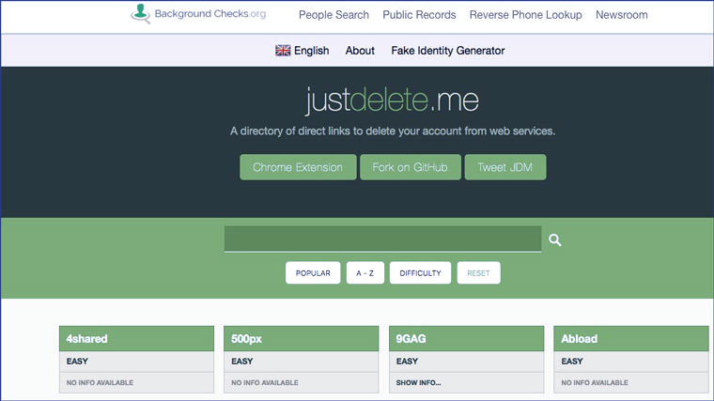Choose the English language selector

point(303,51)
